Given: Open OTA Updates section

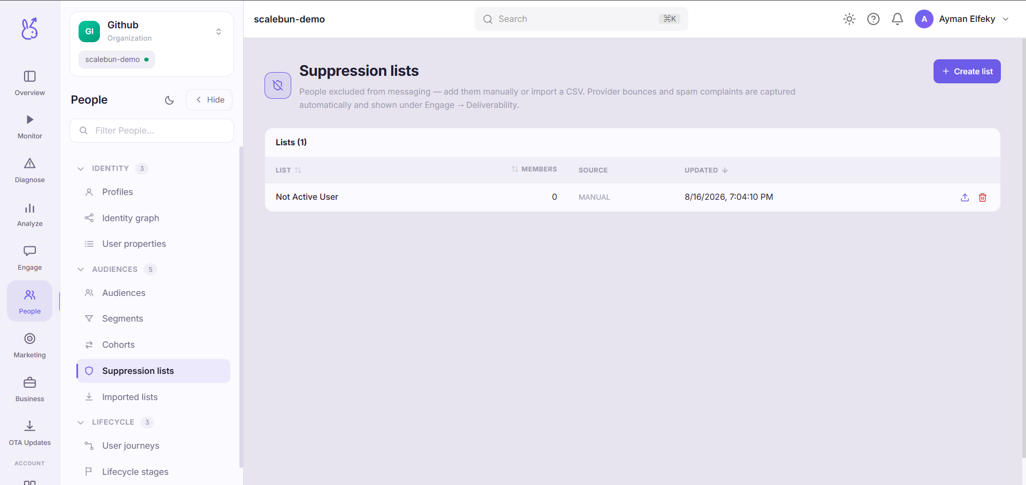Looking at the screenshot, I should [x=30, y=434].
